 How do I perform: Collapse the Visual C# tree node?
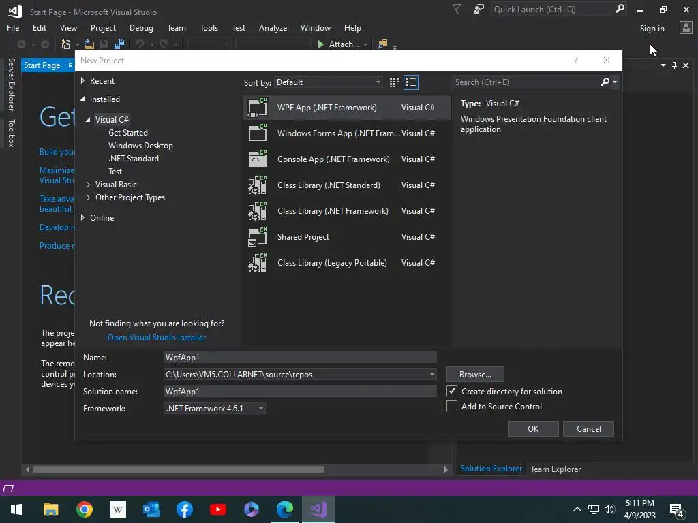pos(88,120)
